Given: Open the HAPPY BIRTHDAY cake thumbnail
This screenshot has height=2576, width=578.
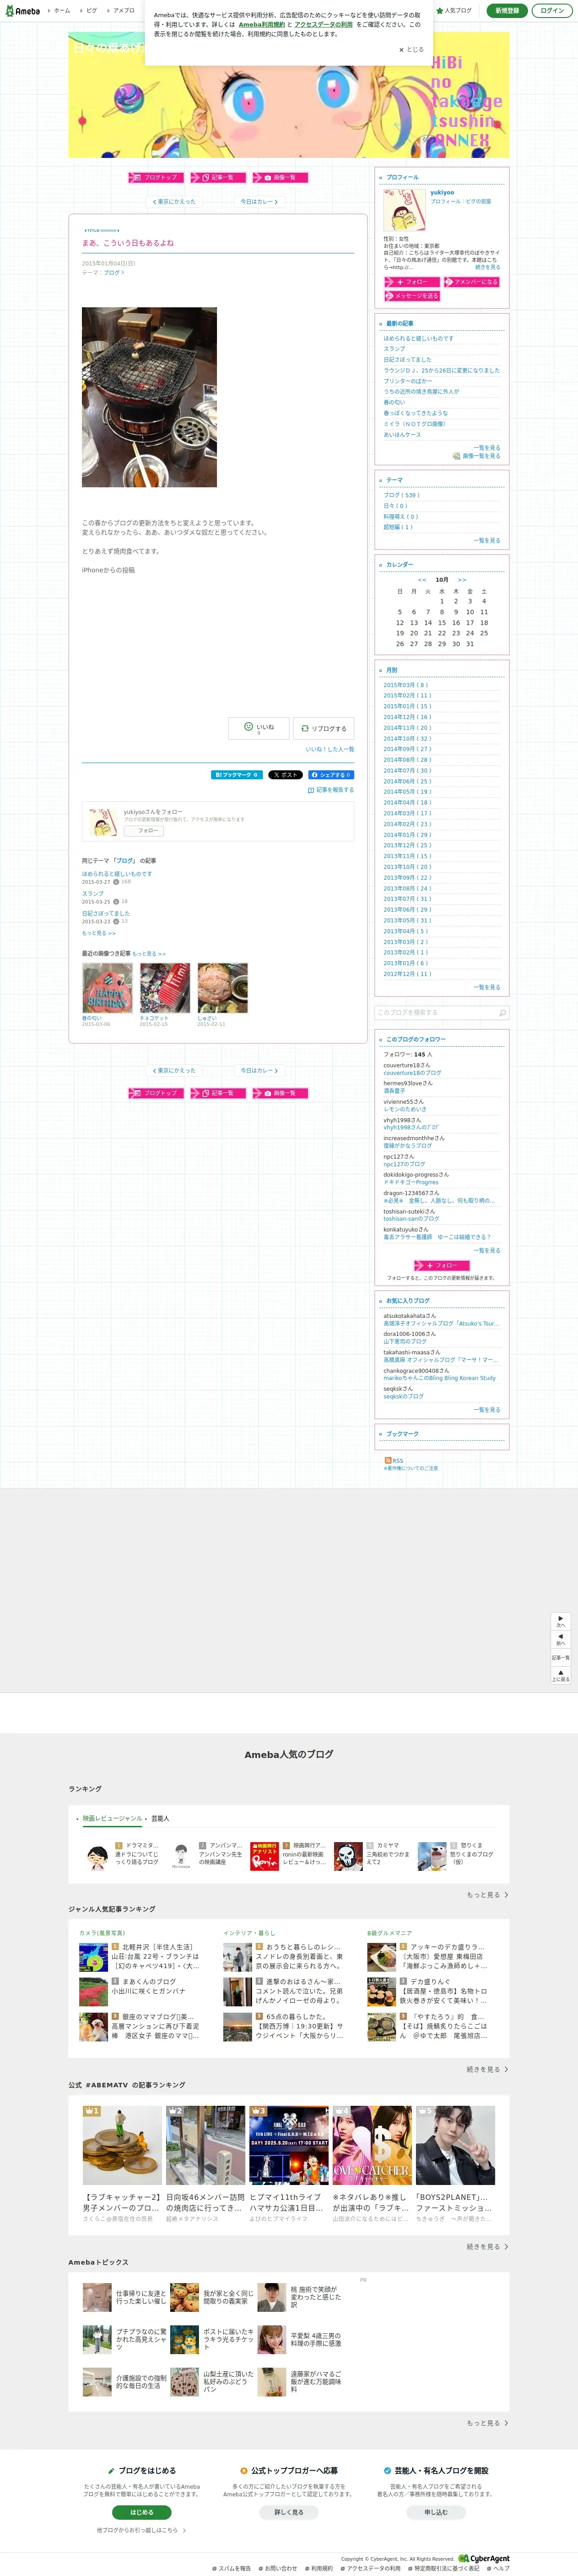Looking at the screenshot, I should [x=107, y=989].
